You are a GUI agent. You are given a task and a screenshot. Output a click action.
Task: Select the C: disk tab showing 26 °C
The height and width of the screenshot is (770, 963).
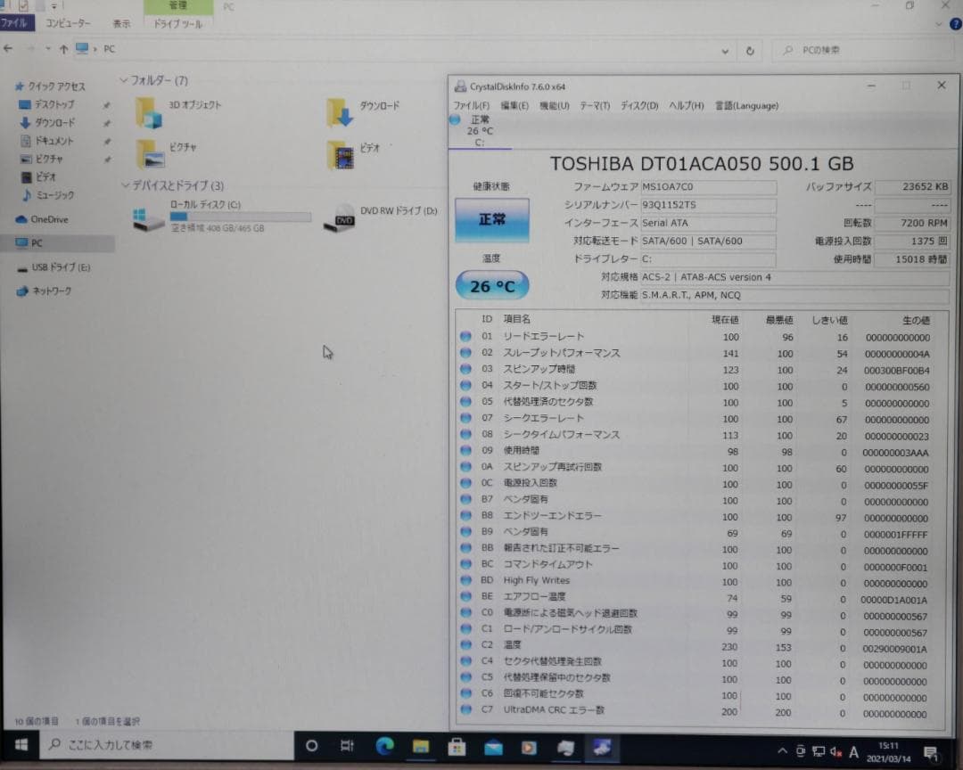480,131
